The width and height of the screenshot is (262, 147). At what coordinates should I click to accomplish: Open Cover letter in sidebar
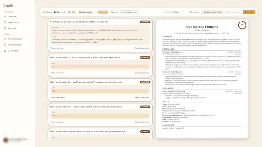point(13,51)
